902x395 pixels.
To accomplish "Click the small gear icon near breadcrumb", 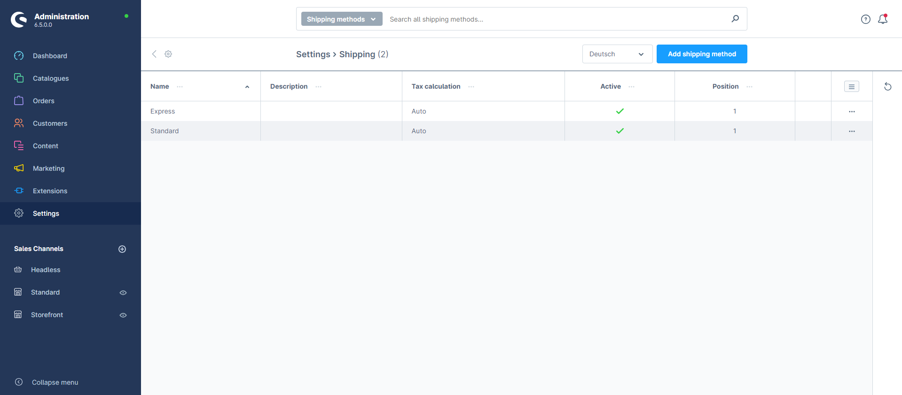I will (x=168, y=54).
